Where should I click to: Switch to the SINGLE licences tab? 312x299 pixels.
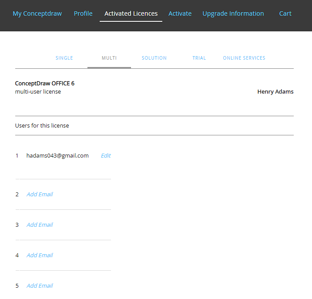64,58
